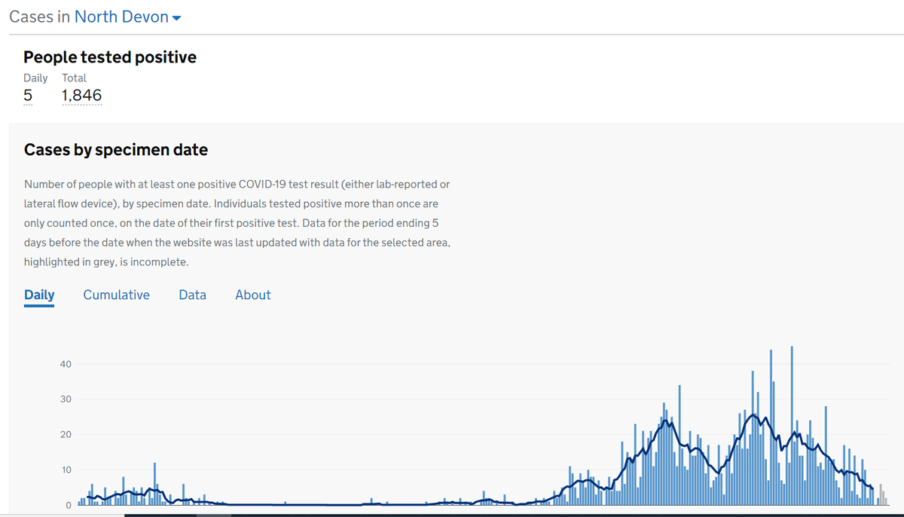Click the grey incomplete-data bars at chart end
Viewport: 904px width, 517px height.
pyautogui.click(x=882, y=494)
